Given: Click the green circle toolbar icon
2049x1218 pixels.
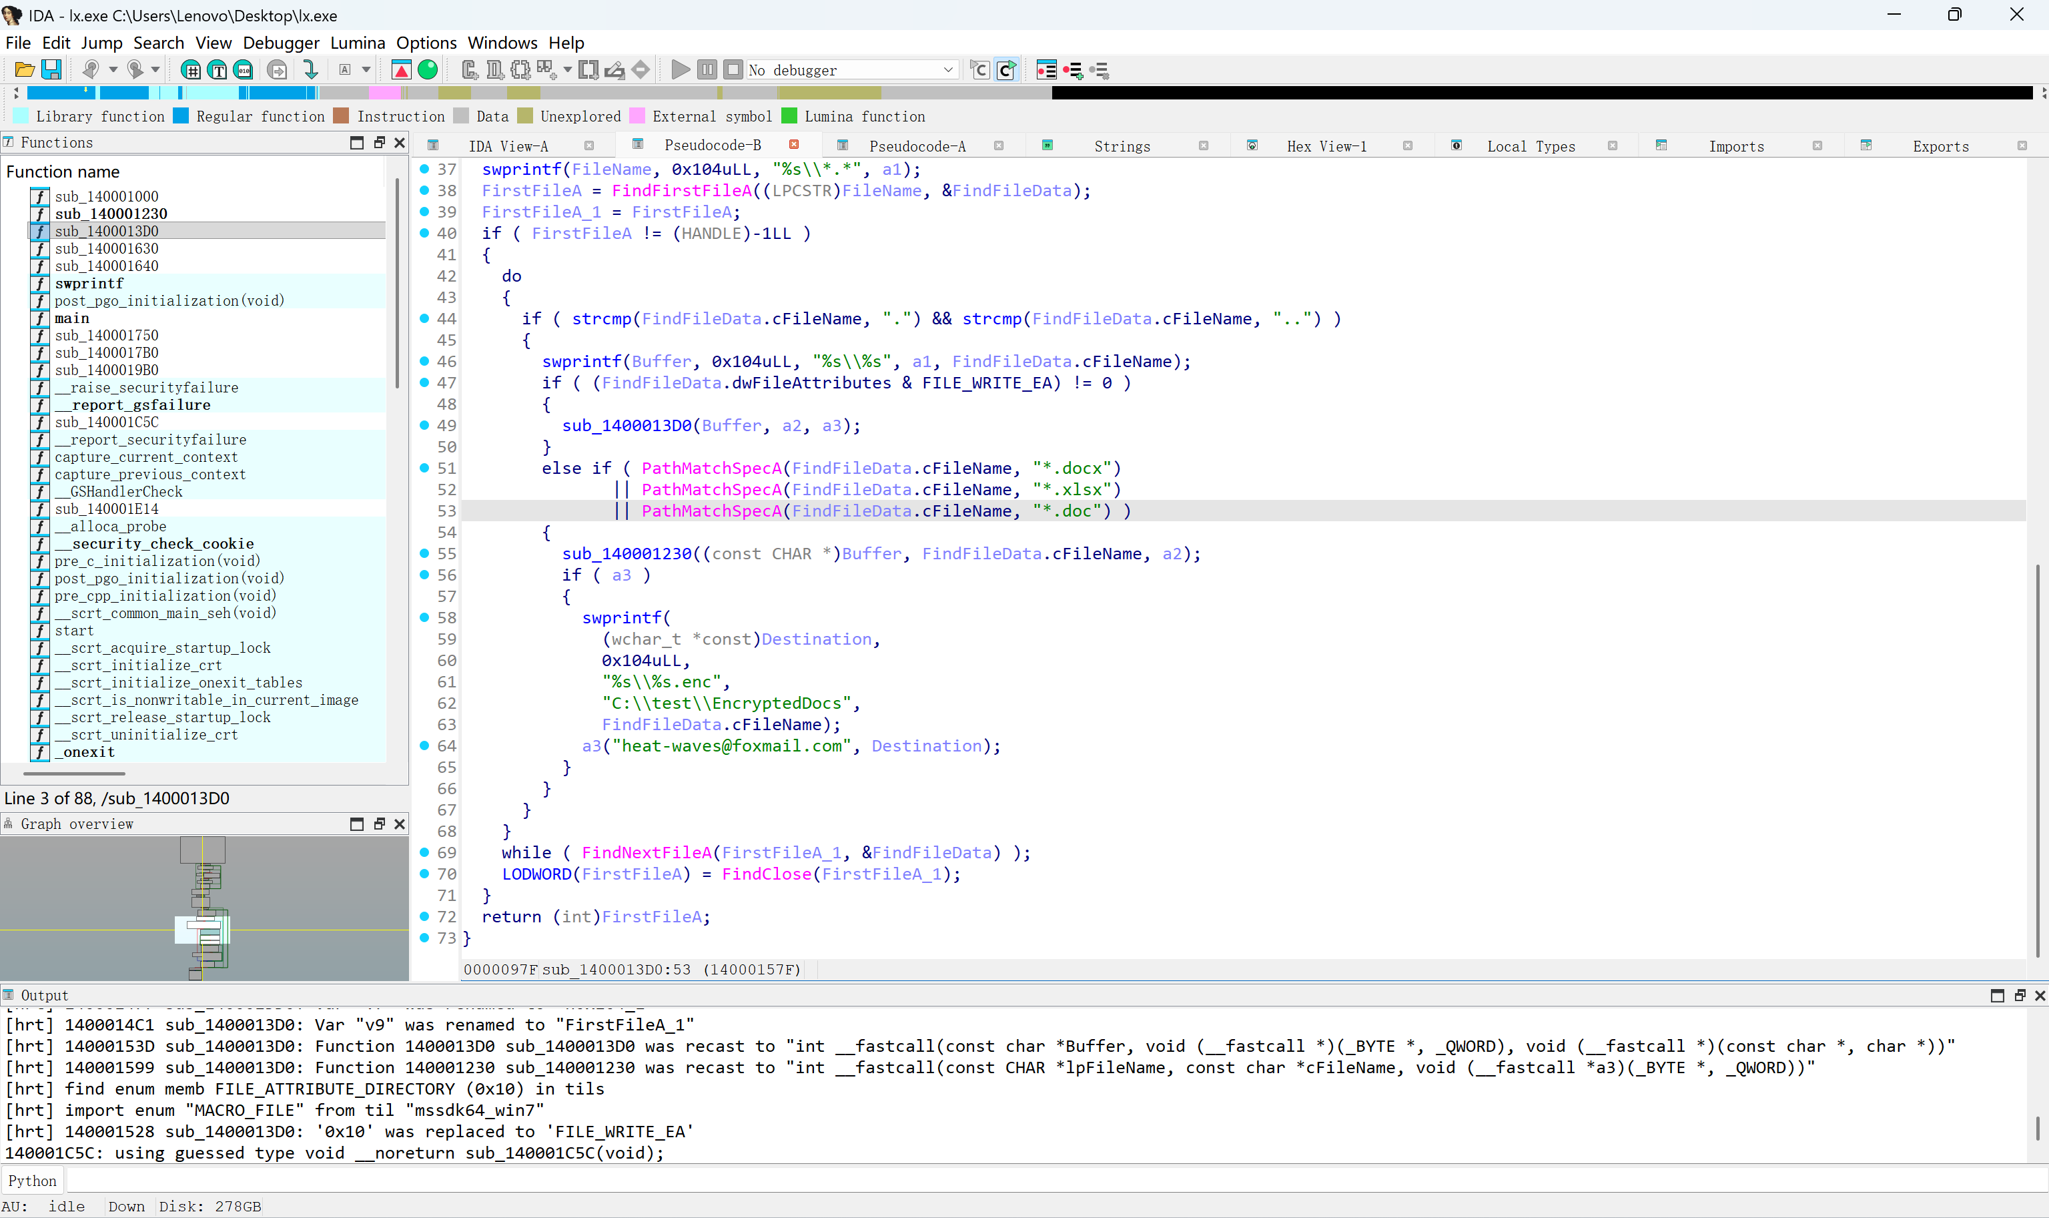Looking at the screenshot, I should (428, 70).
